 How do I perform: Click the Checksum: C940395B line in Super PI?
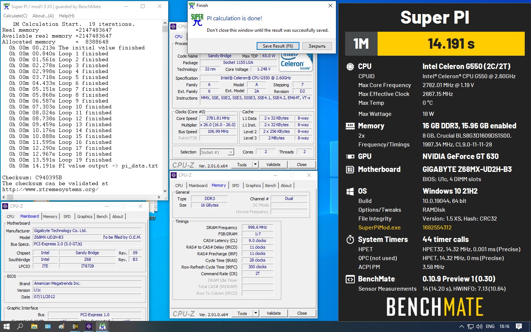click(32, 177)
